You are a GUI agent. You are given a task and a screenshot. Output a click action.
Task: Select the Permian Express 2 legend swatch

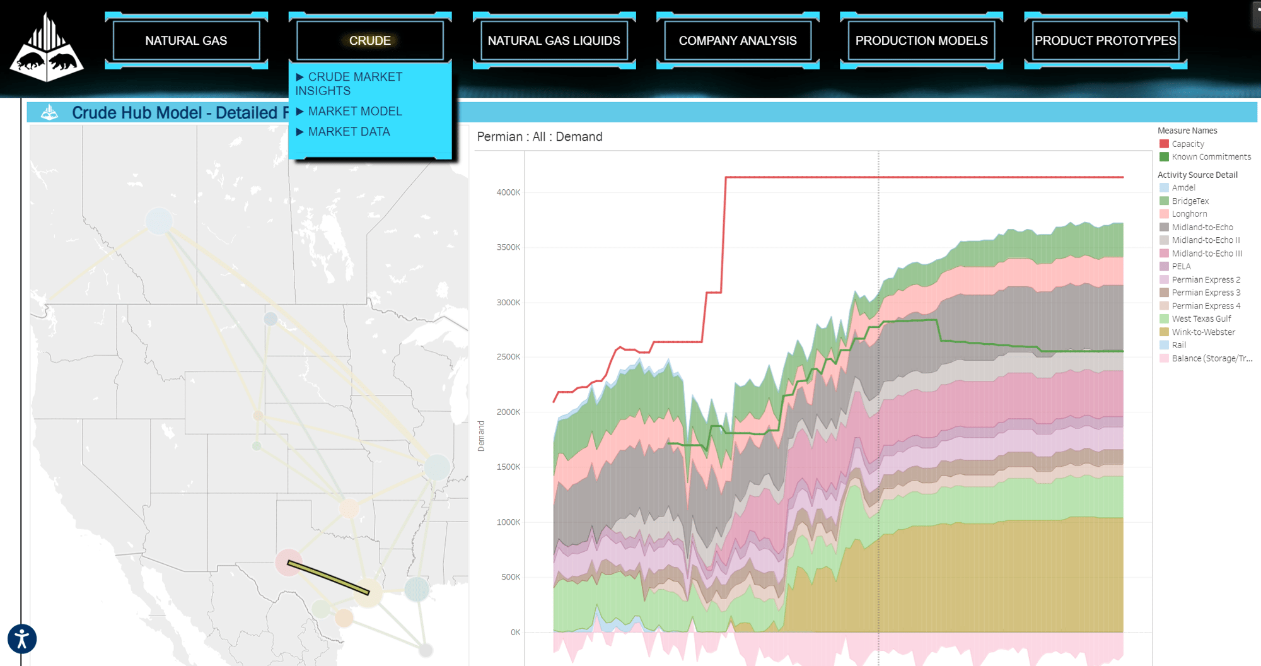tap(1164, 279)
